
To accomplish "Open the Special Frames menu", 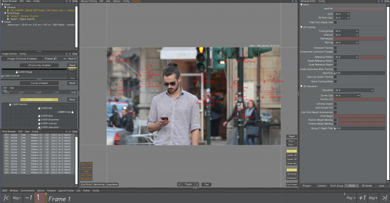I will (66, 190).
